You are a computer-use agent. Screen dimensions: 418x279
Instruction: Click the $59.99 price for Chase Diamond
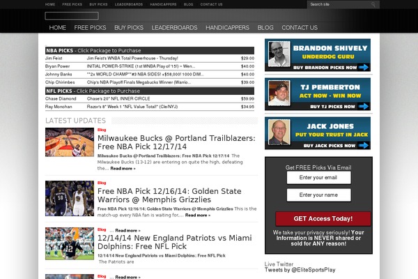pos(247,98)
